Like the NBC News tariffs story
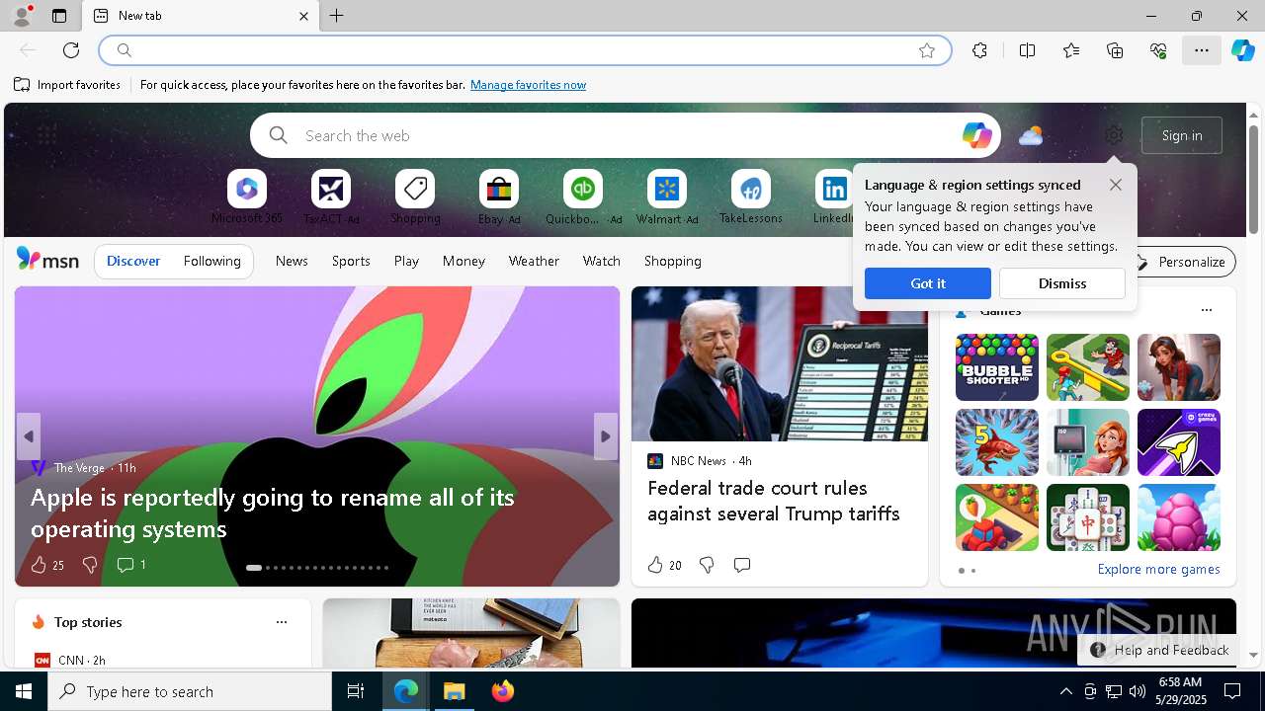The image size is (1265, 711). (664, 565)
